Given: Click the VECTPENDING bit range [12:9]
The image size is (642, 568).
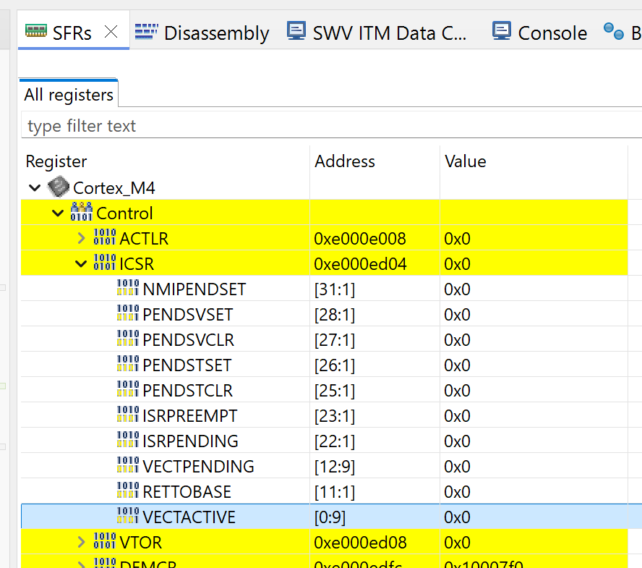Looking at the screenshot, I should click(x=335, y=467).
